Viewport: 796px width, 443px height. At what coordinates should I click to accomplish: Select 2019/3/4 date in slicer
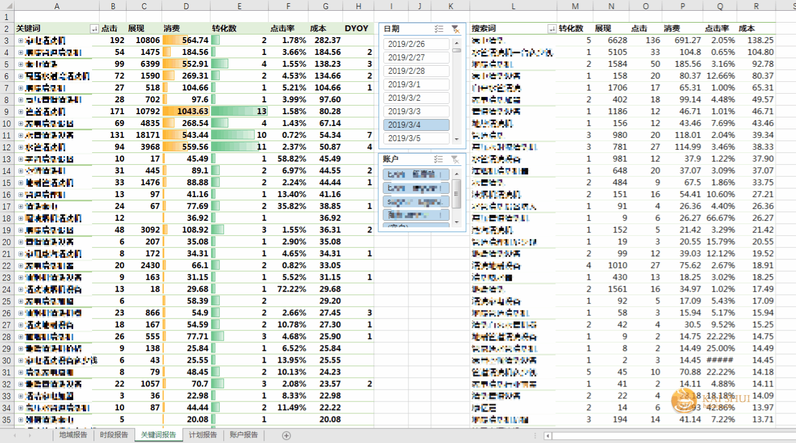pos(416,125)
